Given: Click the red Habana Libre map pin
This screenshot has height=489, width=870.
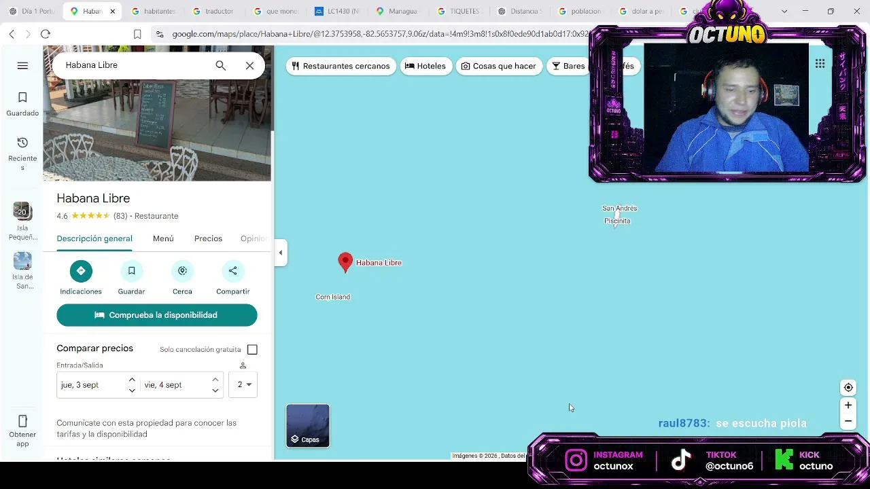Looking at the screenshot, I should pyautogui.click(x=345, y=262).
